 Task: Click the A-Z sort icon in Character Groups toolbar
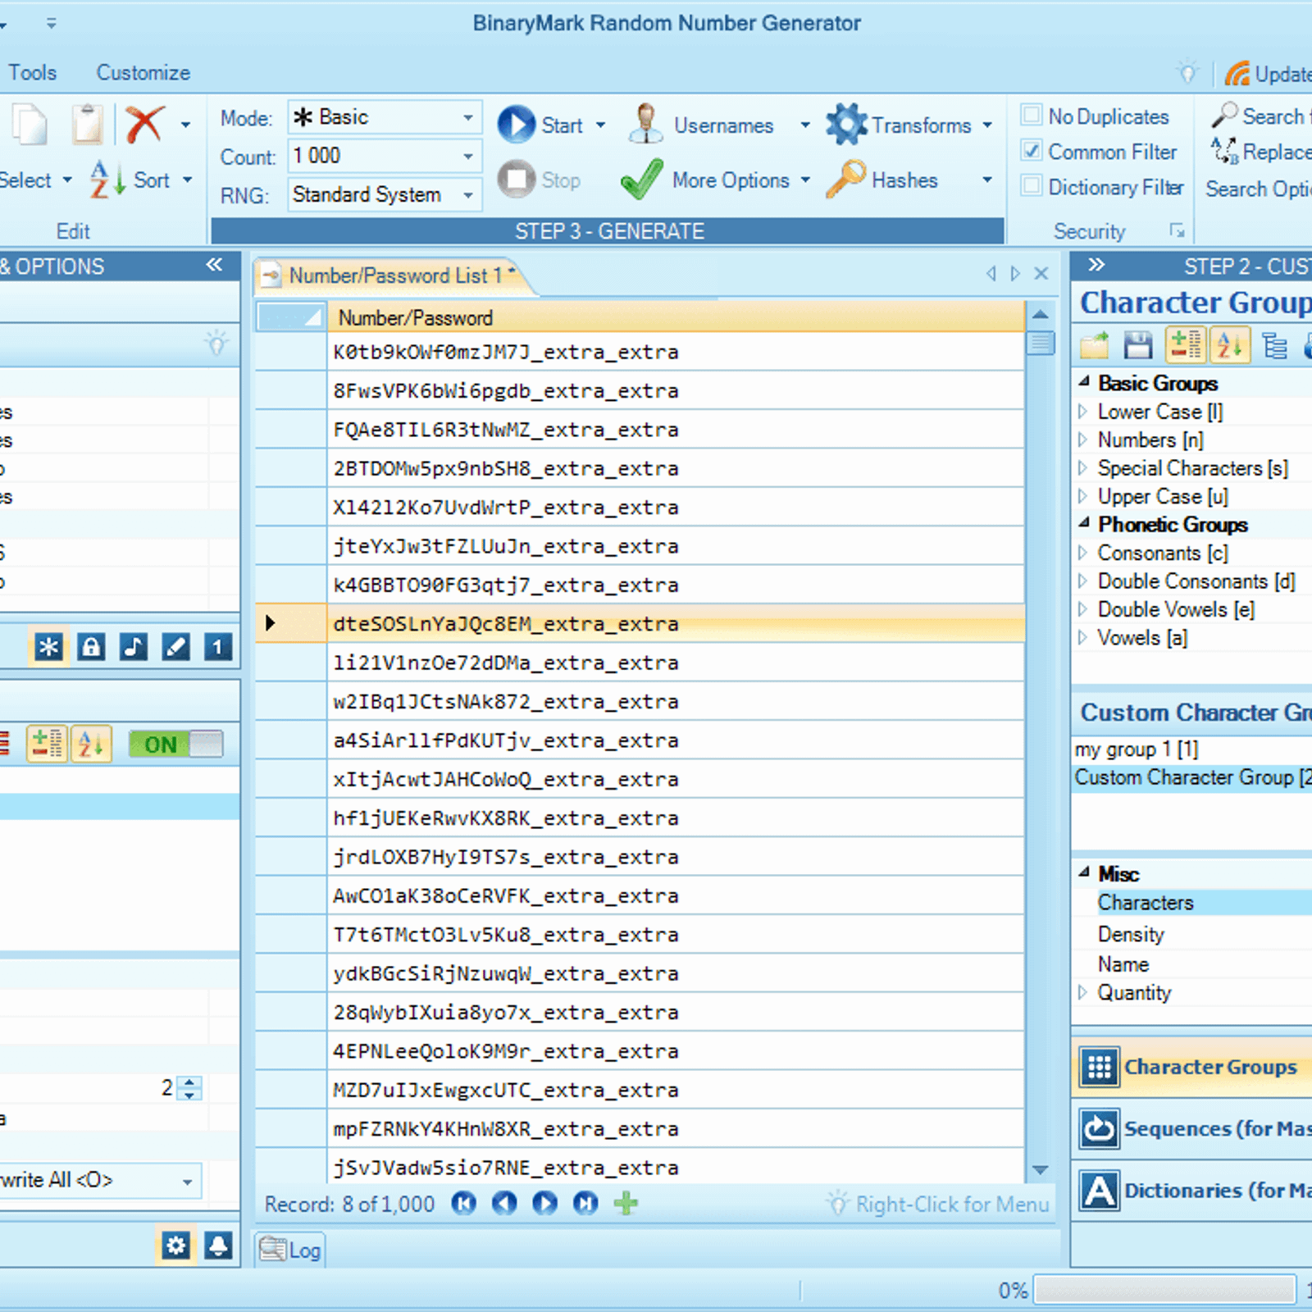point(1229,345)
